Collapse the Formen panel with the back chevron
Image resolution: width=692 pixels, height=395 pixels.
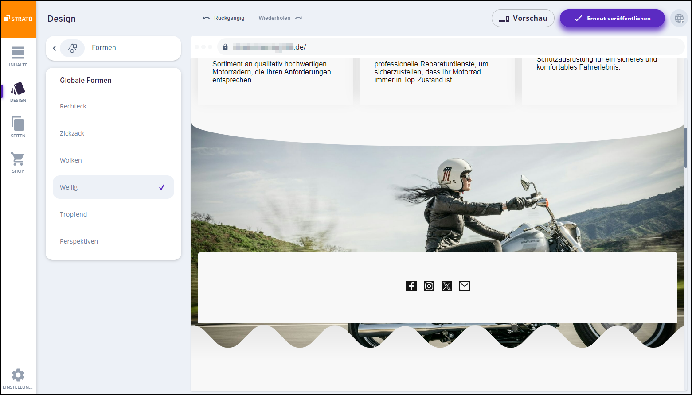pos(54,48)
